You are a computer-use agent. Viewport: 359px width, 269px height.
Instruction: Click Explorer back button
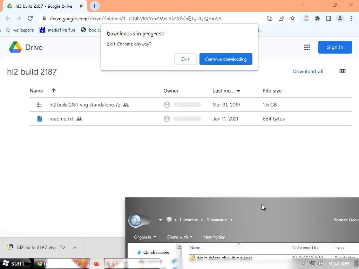click(x=136, y=221)
